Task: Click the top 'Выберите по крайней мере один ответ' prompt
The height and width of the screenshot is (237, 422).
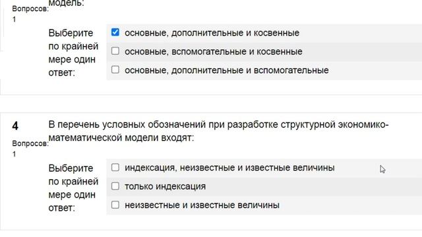Action: click(73, 53)
